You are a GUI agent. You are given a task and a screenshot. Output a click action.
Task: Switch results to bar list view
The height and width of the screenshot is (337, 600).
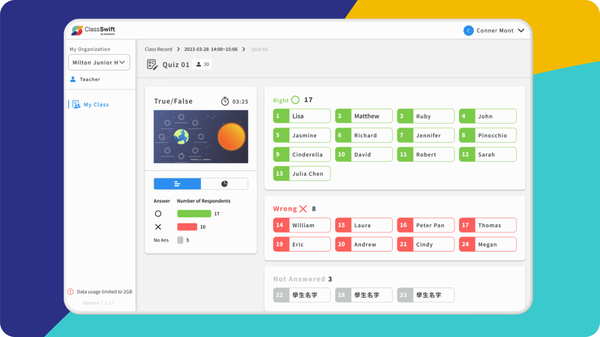click(177, 184)
